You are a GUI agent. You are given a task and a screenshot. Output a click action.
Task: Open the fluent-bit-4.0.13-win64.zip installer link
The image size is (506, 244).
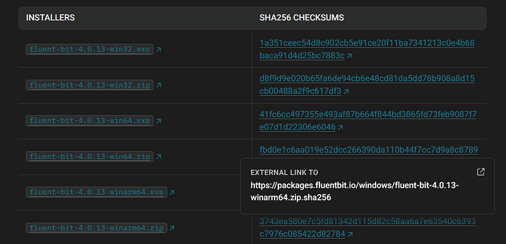tap(90, 156)
